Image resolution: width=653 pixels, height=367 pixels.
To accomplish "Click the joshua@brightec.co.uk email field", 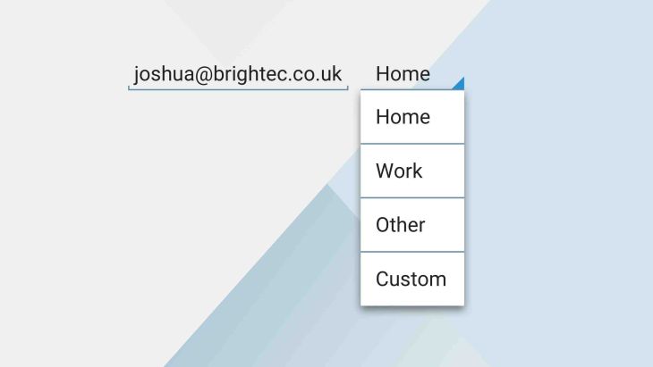I will point(238,74).
